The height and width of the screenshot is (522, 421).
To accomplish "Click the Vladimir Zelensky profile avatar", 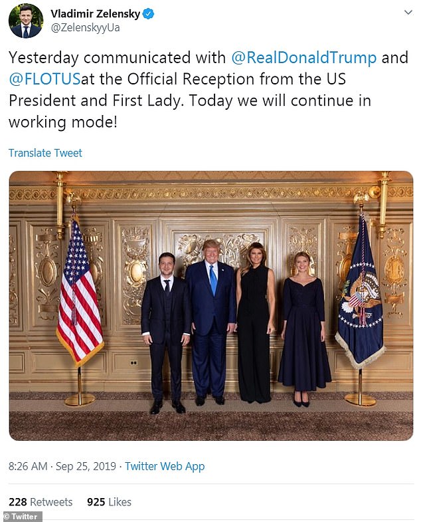I will click(x=26, y=21).
